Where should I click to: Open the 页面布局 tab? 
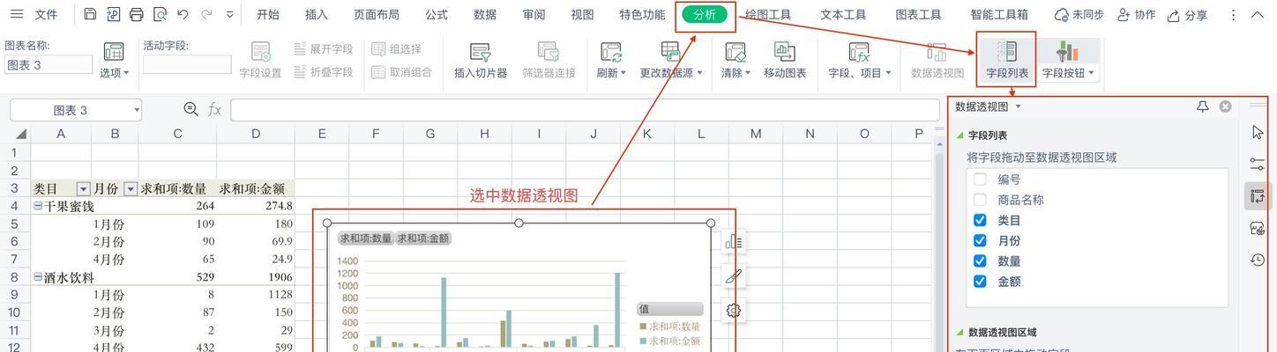pyautogui.click(x=377, y=15)
